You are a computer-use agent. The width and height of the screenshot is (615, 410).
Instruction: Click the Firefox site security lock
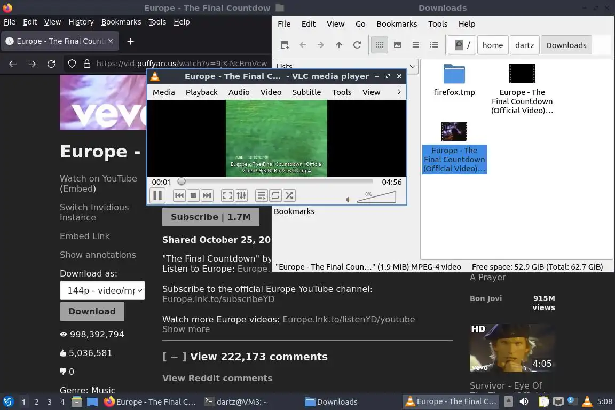click(x=87, y=64)
